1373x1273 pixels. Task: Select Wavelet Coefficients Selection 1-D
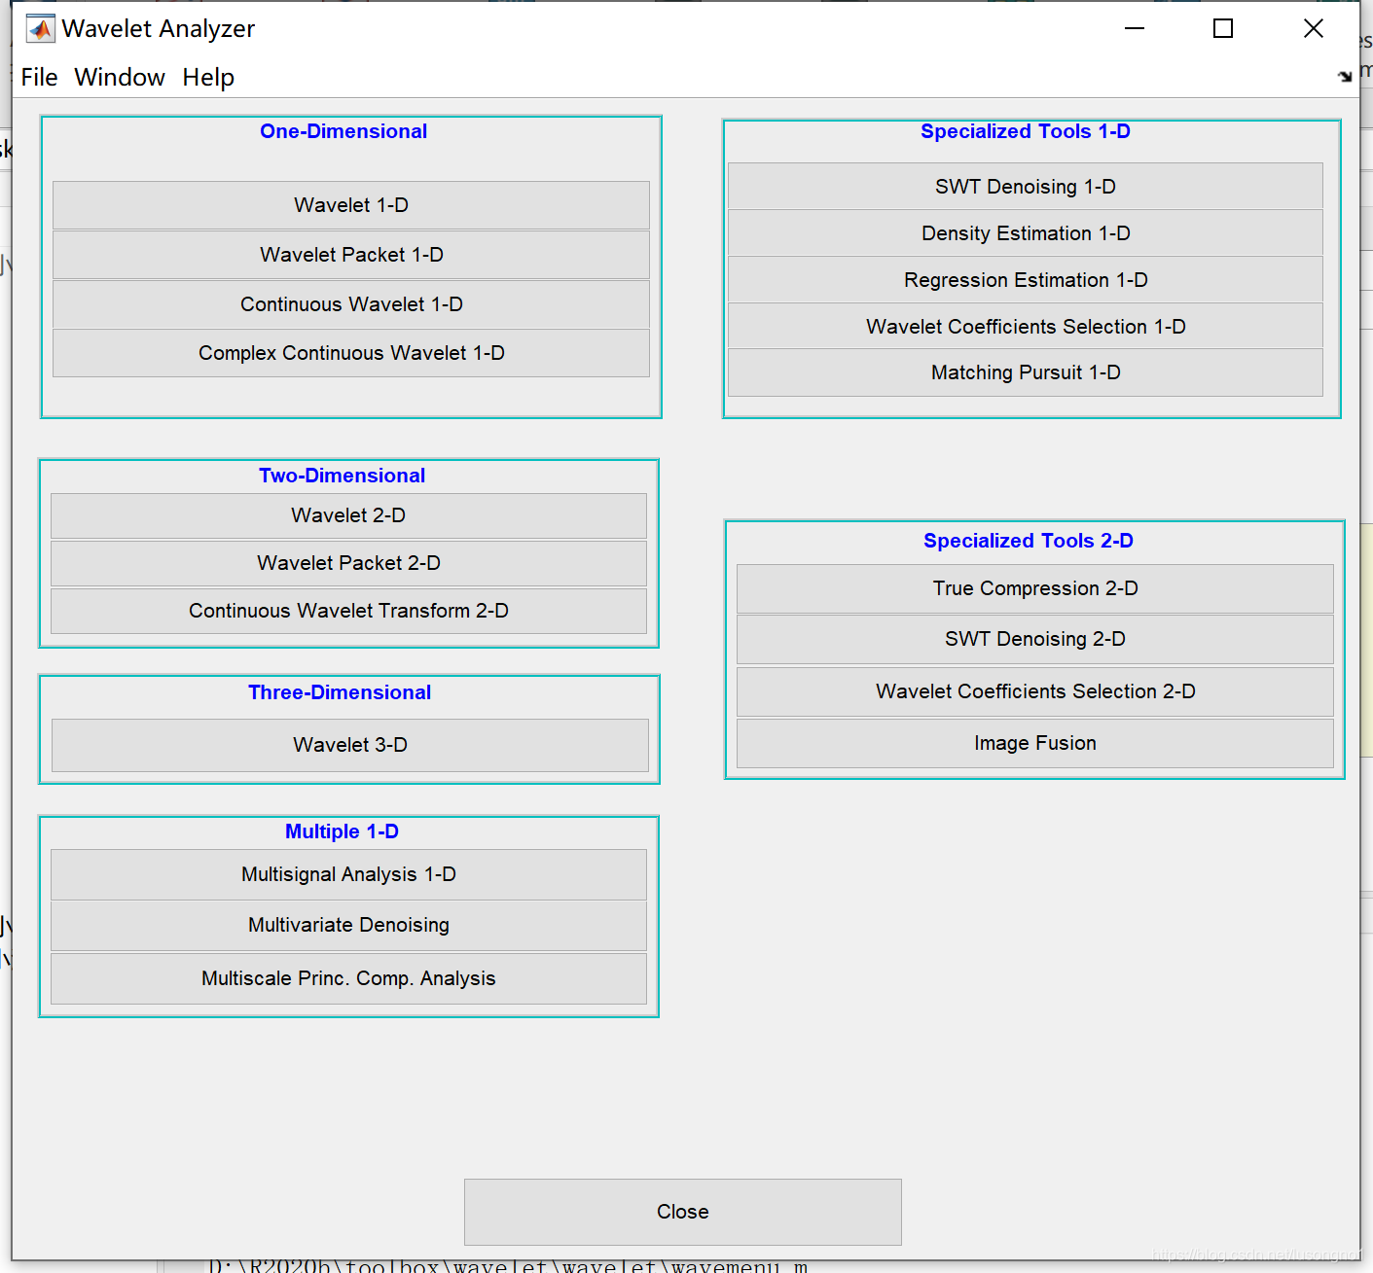tap(1025, 327)
